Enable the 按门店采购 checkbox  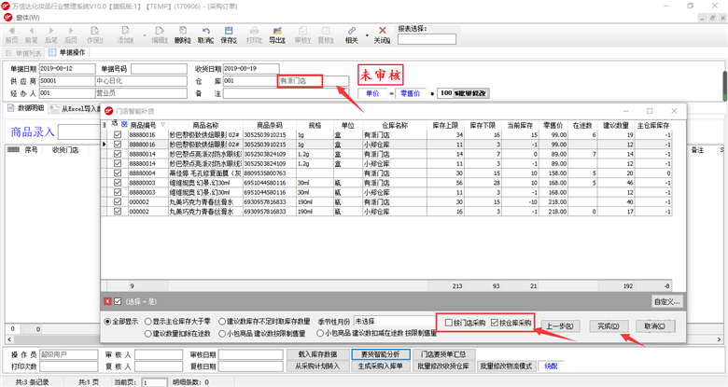pyautogui.click(x=449, y=323)
